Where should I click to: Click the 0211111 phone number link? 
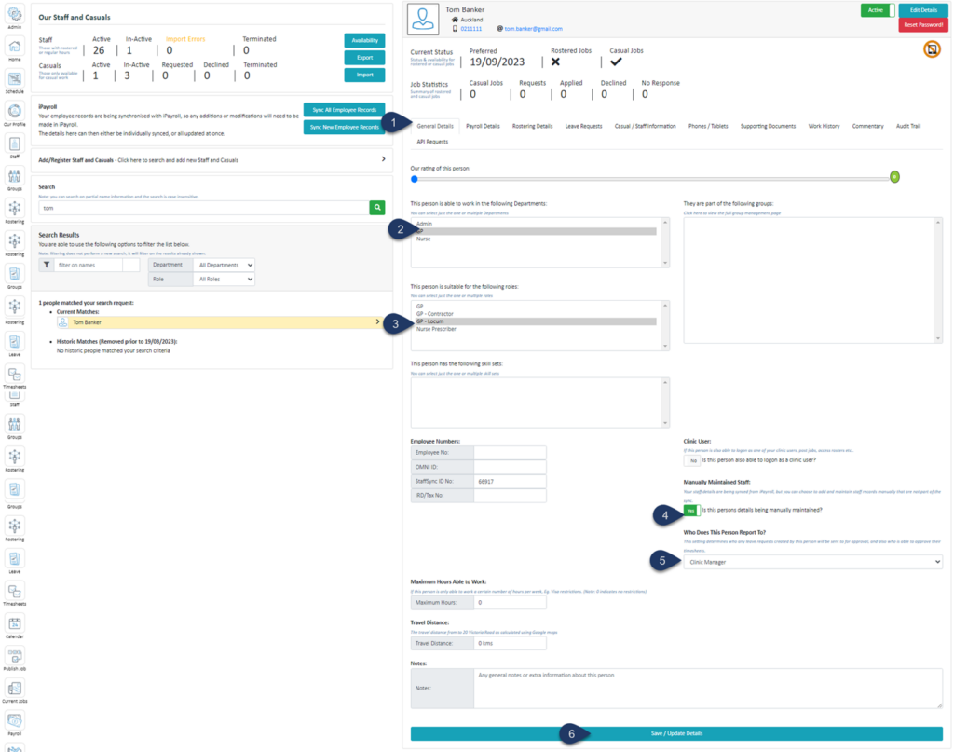(x=470, y=29)
